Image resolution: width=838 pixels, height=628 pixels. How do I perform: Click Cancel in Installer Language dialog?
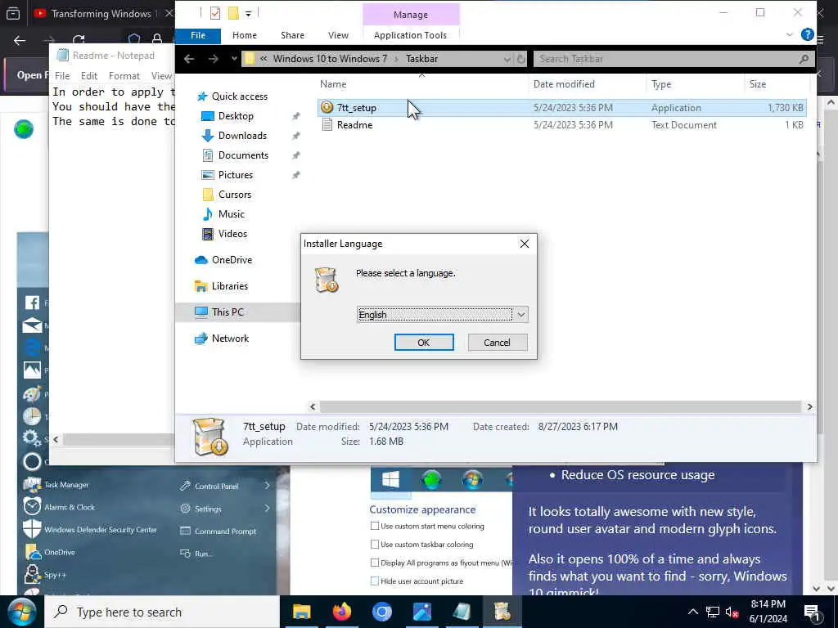point(497,343)
